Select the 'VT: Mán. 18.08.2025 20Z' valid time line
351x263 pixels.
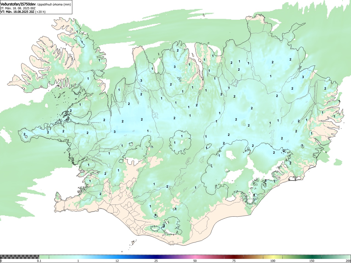(17, 12)
